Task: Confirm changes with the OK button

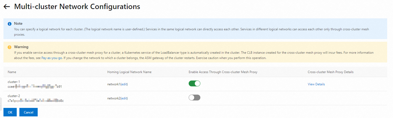Action: 10,112
